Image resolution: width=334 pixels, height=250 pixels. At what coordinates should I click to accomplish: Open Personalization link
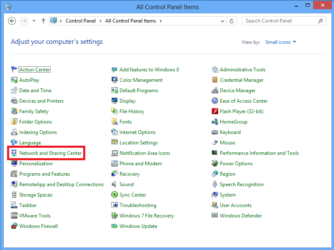click(36, 164)
